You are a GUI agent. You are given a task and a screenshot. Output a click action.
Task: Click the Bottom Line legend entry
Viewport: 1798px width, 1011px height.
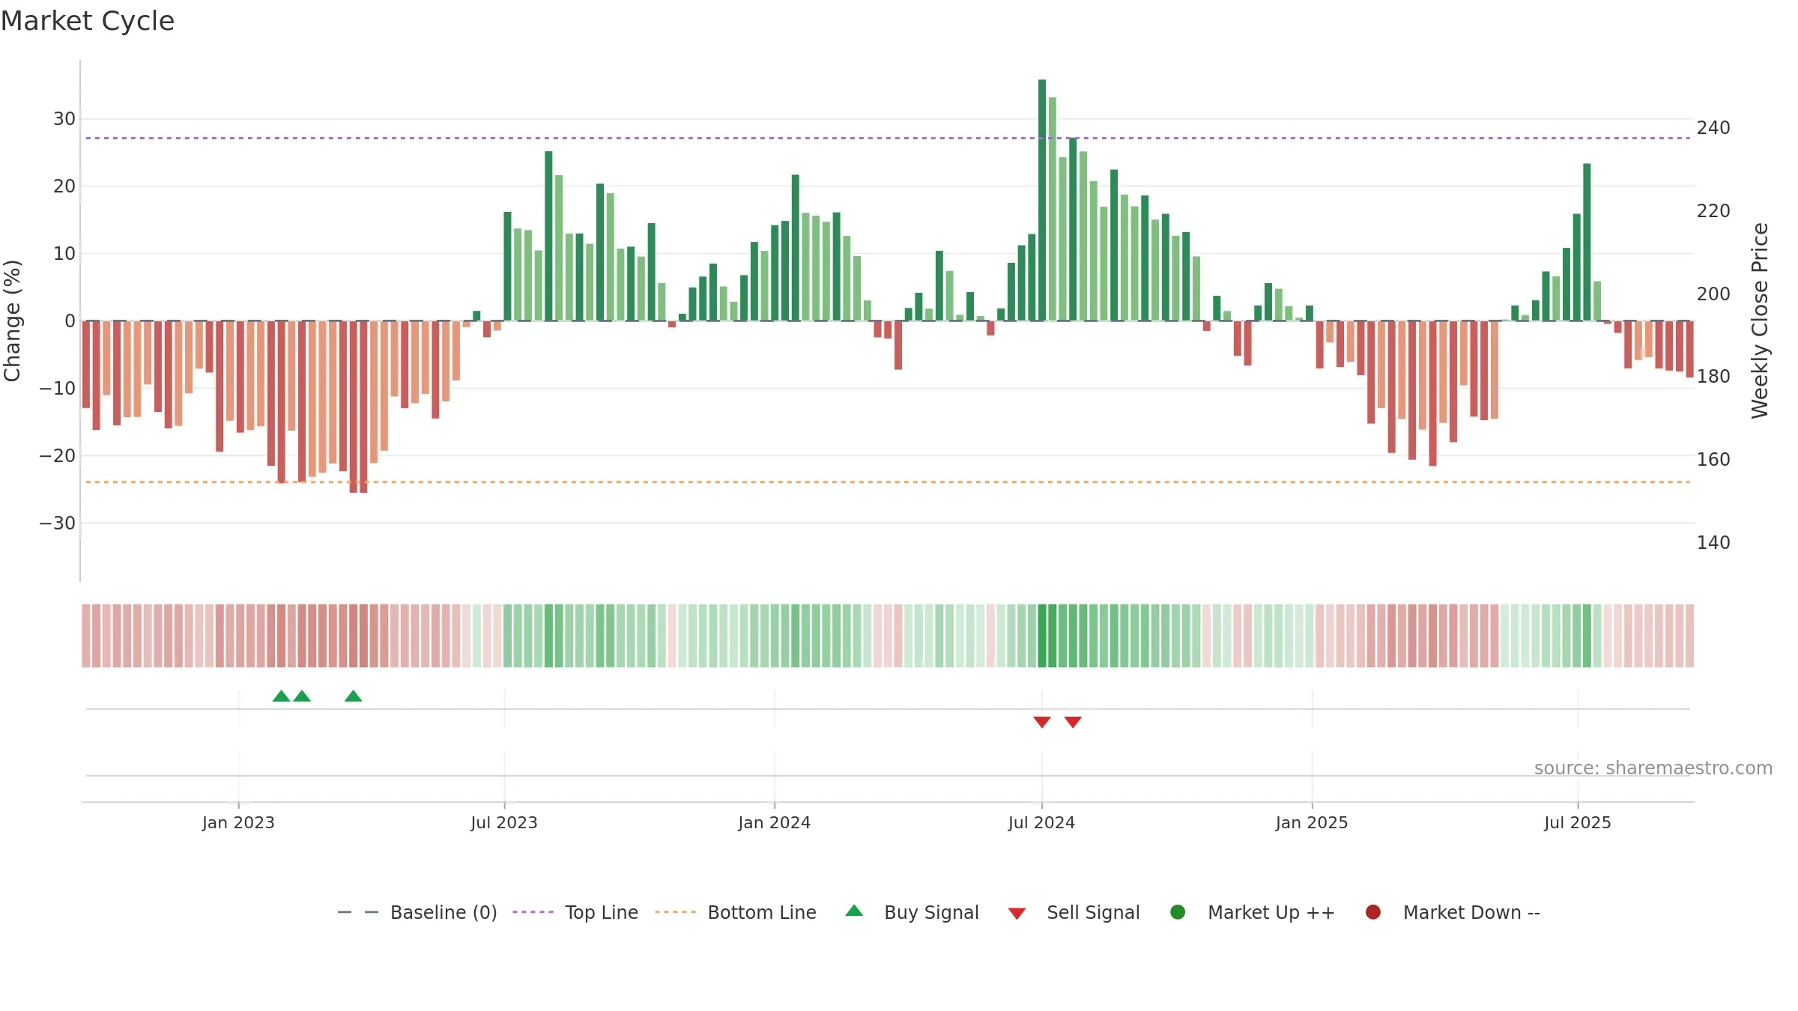pos(736,912)
